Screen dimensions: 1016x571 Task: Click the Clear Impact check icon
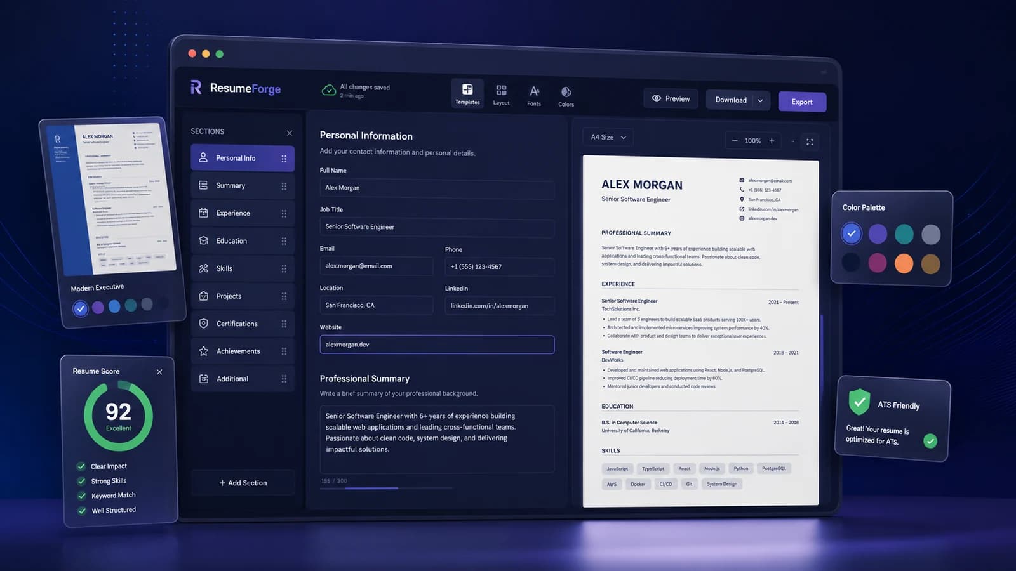pos(81,466)
